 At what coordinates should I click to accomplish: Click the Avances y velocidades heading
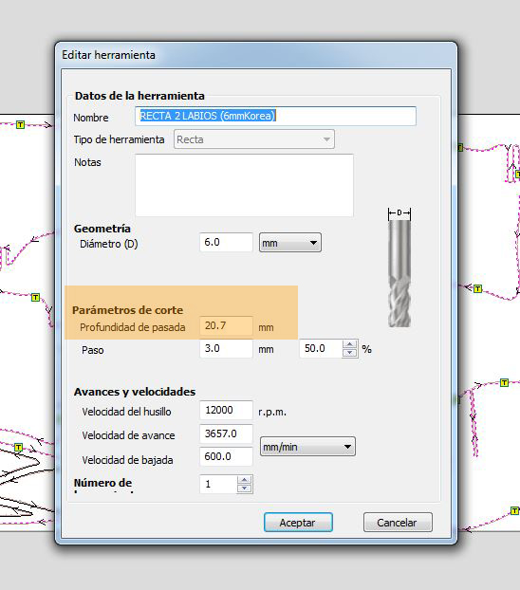[x=135, y=392]
